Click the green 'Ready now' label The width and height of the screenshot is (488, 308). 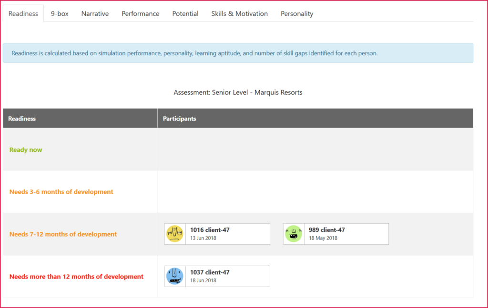click(x=26, y=150)
